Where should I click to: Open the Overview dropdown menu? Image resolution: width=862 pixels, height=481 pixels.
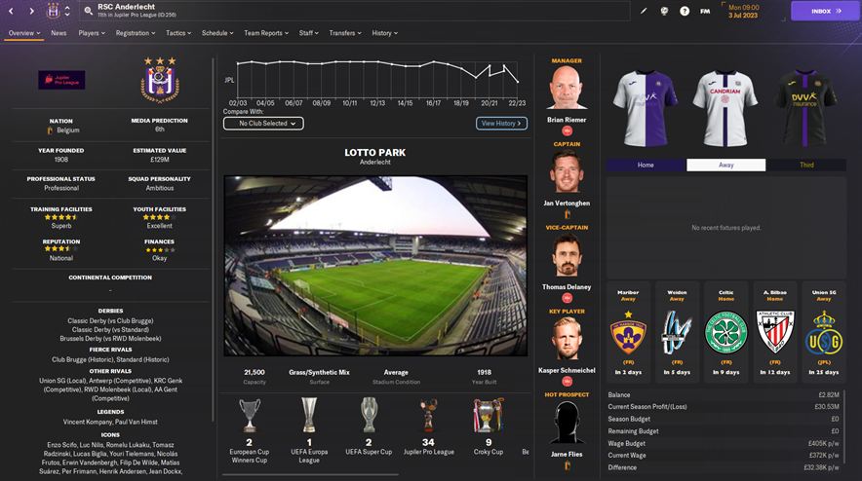24,33
